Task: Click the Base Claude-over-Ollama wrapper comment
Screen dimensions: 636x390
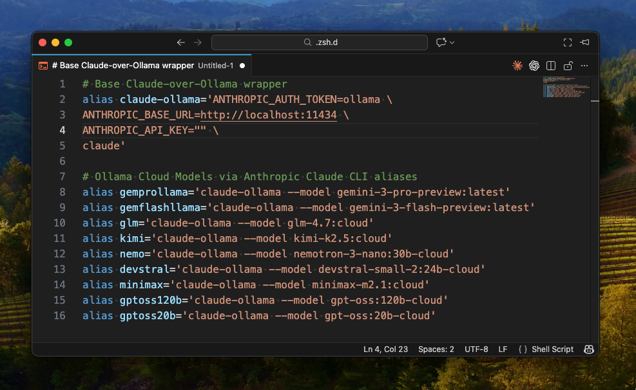Action: point(184,84)
